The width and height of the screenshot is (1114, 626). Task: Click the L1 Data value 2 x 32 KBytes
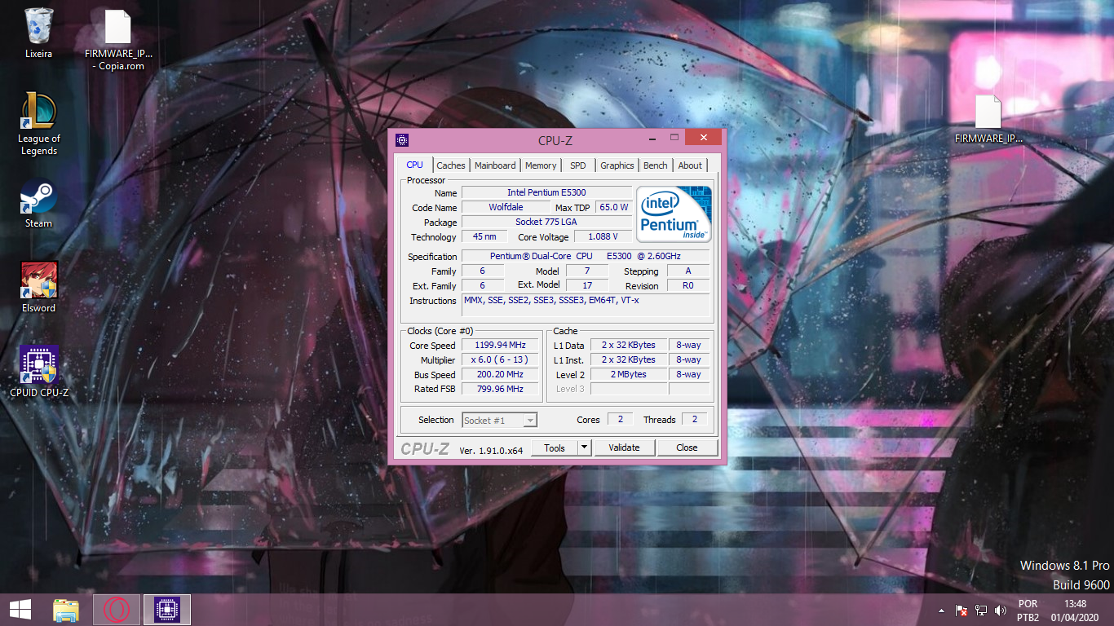628,346
